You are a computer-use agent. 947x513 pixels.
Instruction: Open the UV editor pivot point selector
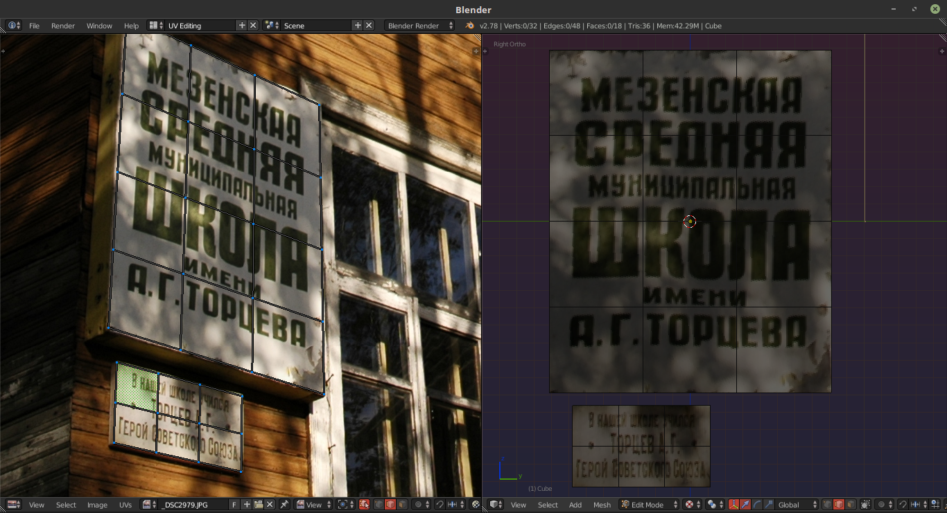tap(345, 505)
